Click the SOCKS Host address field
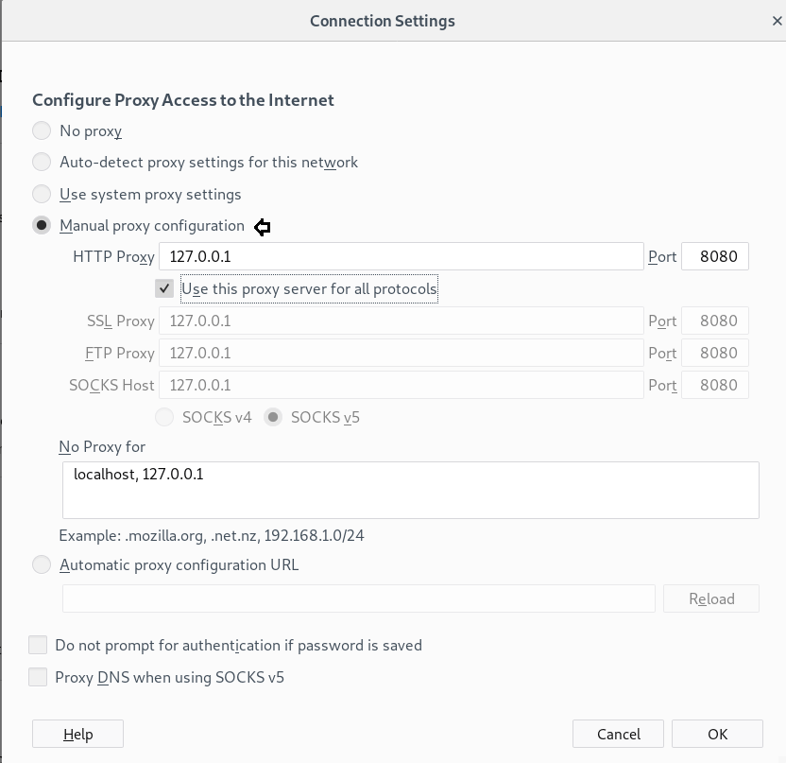The height and width of the screenshot is (763, 786). click(402, 385)
